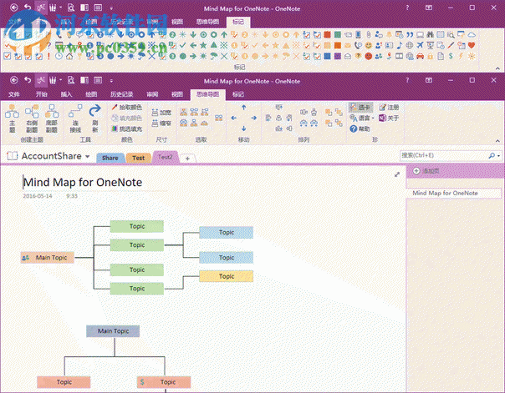Apply the red heart tag
This screenshot has width=505, height=393.
coord(472,45)
